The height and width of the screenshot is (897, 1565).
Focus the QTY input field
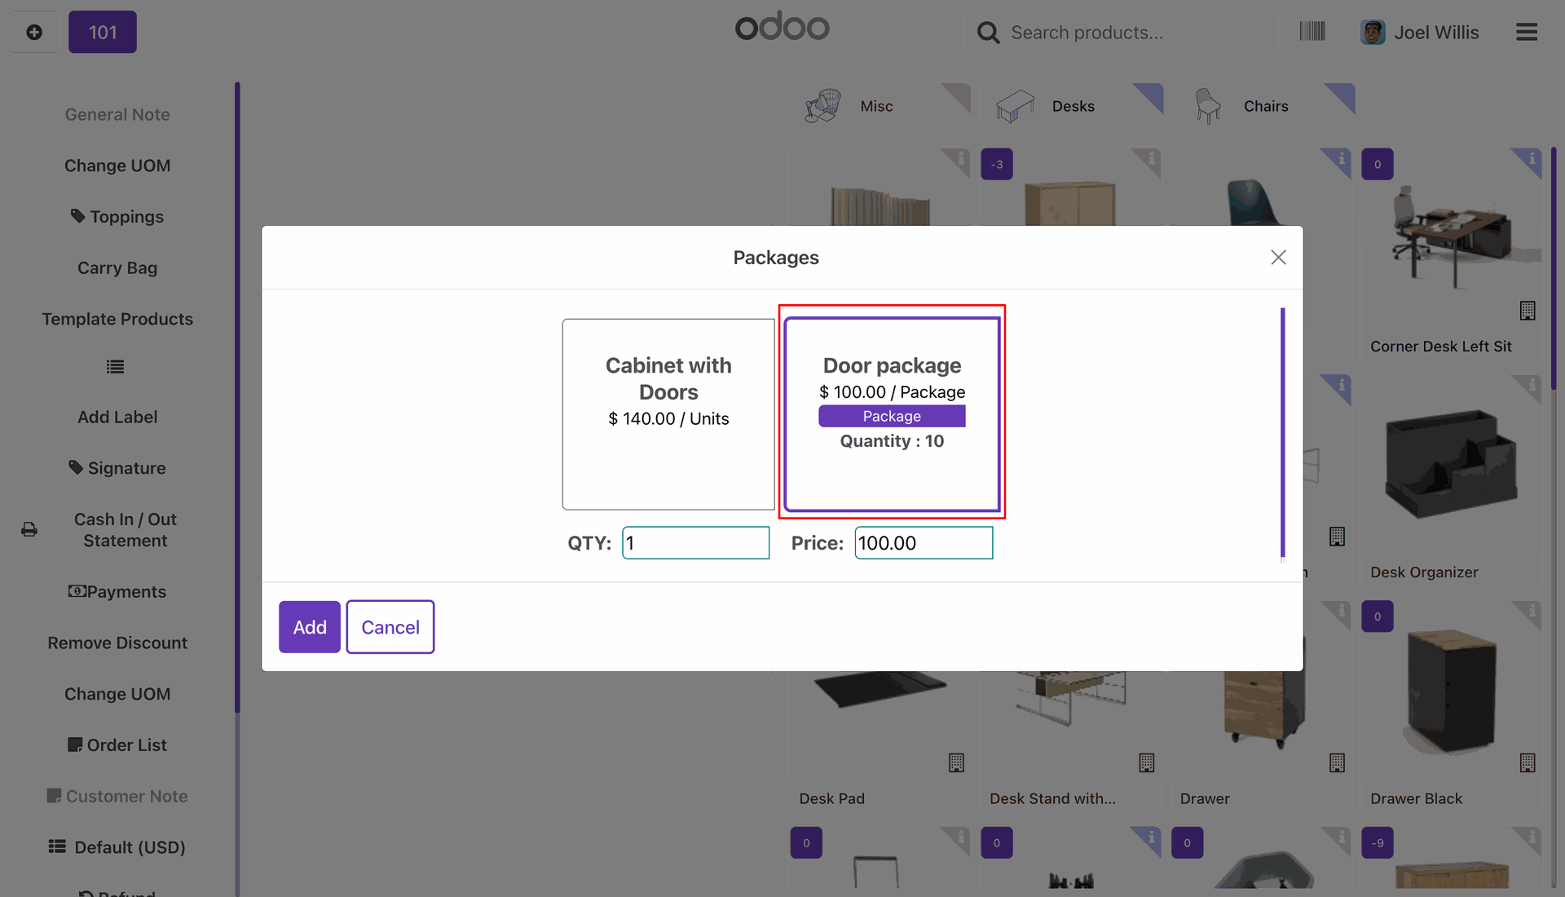(695, 543)
